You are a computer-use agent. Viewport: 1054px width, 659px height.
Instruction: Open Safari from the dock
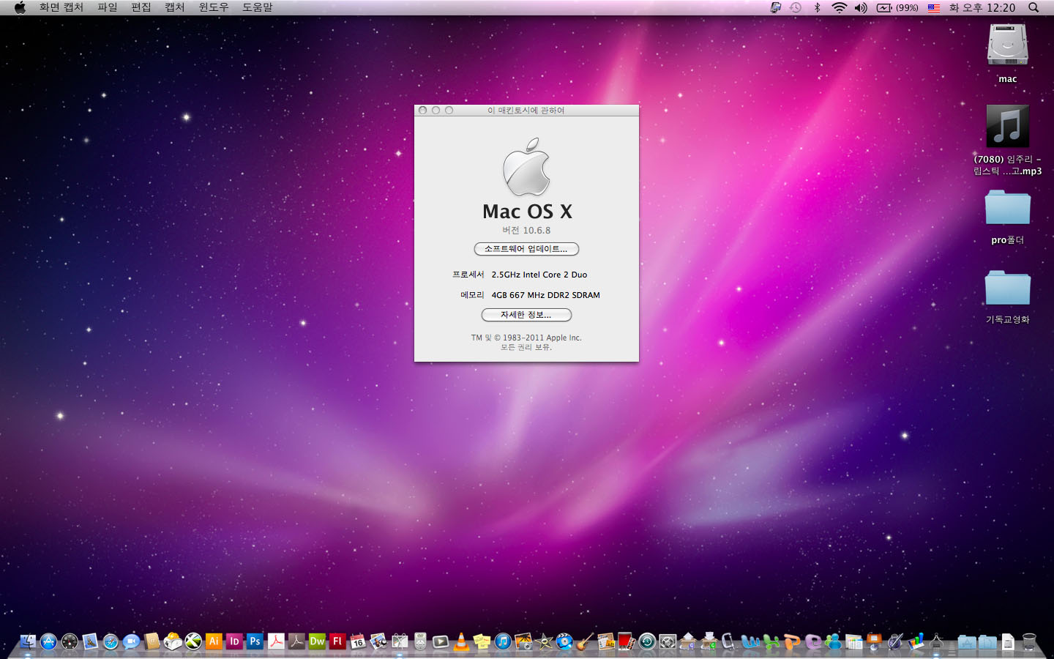pos(111,642)
